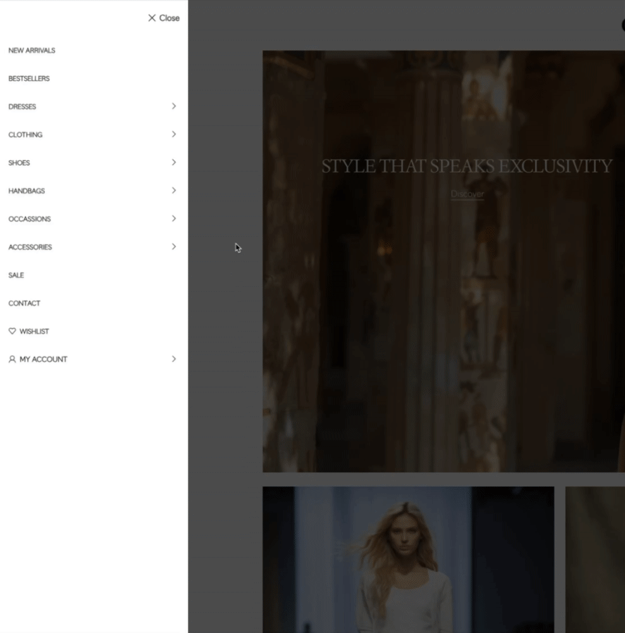625x633 pixels.
Task: Open the Shoes menu label
Action: click(x=19, y=163)
